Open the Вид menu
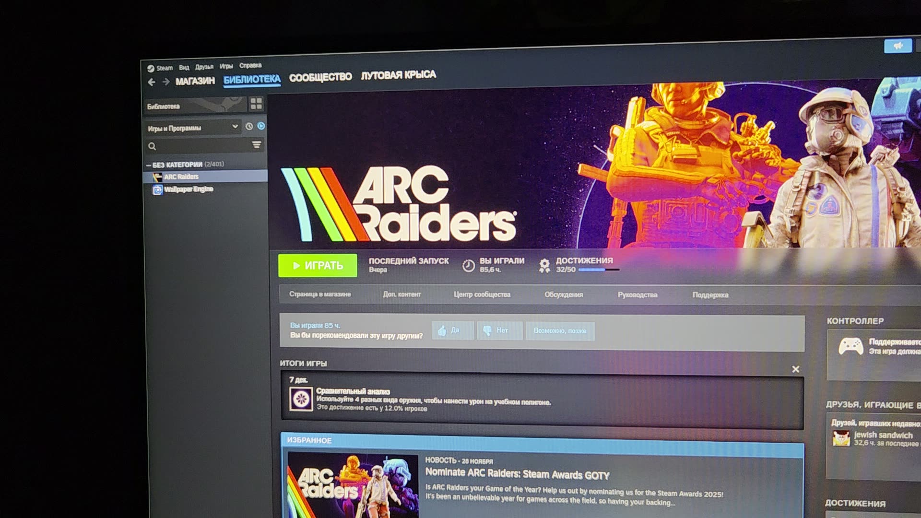Screen dimensions: 921x518 184,68
